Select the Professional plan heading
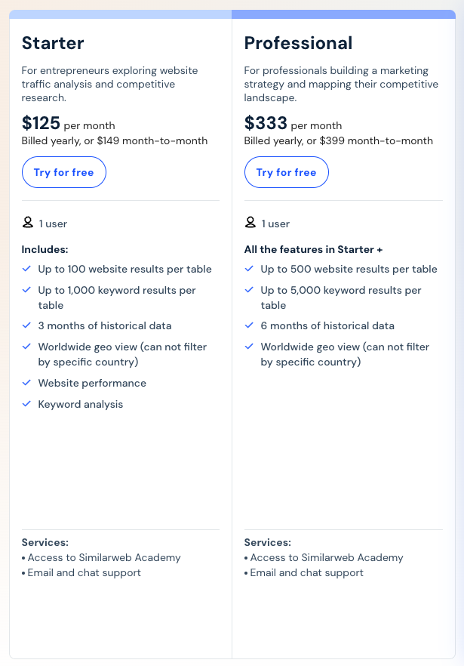The image size is (464, 666). pyautogui.click(x=298, y=43)
